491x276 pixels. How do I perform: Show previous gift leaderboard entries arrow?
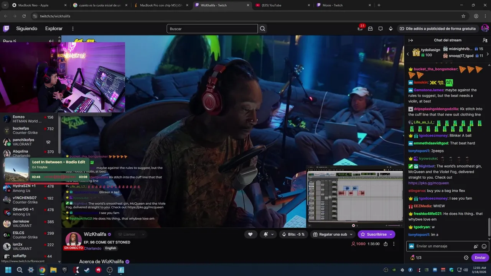(408, 54)
